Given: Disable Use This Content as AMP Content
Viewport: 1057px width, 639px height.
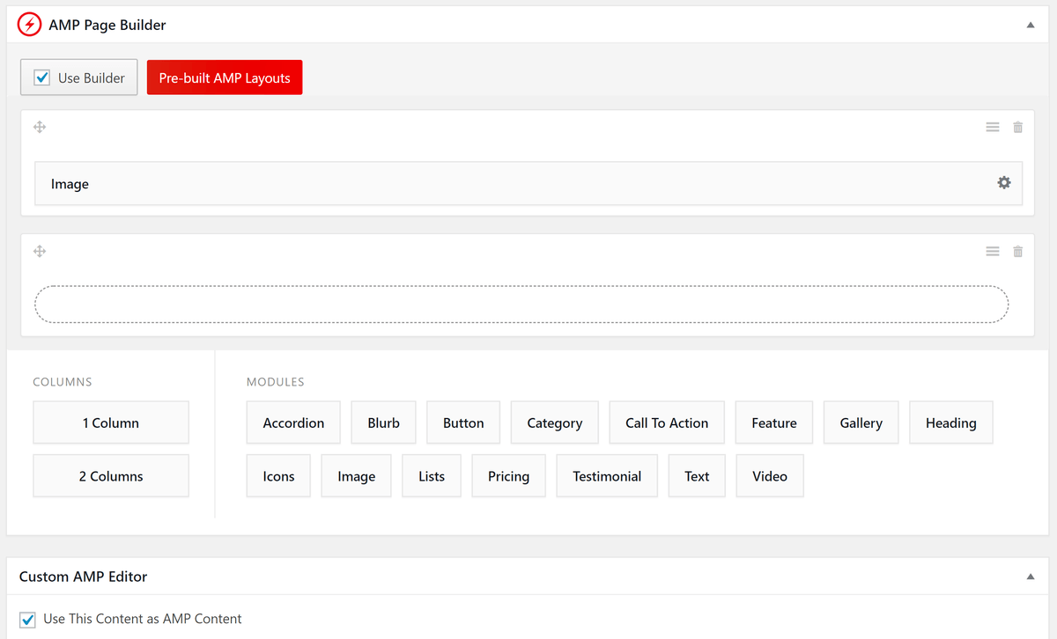Looking at the screenshot, I should [x=27, y=619].
